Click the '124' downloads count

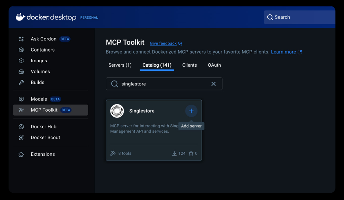182,153
